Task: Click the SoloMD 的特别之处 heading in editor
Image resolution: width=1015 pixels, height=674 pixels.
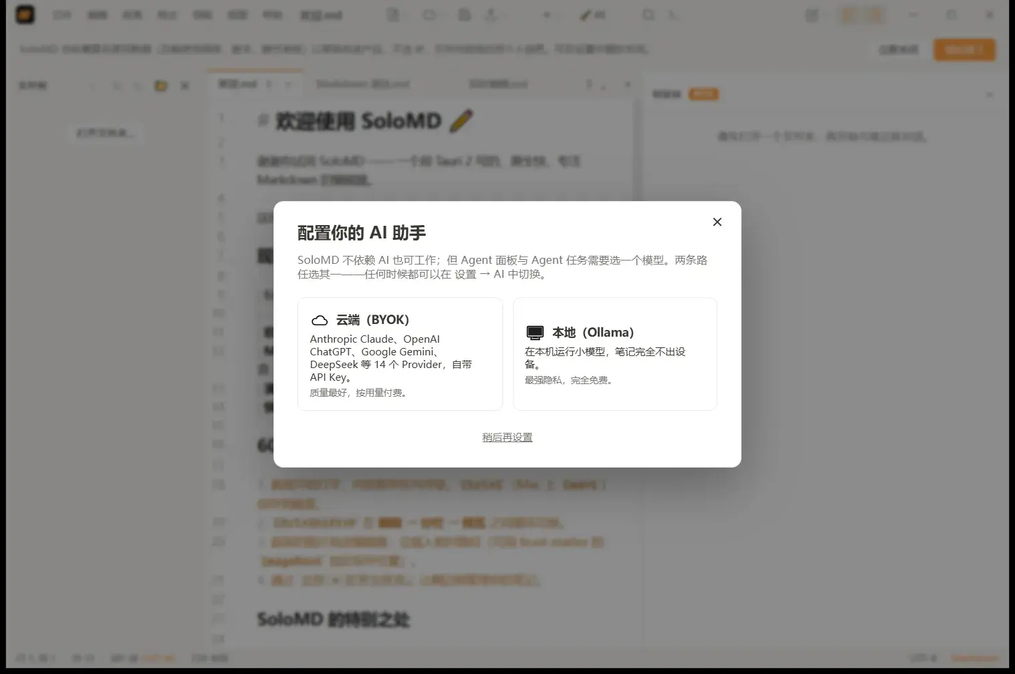Action: tap(333, 619)
